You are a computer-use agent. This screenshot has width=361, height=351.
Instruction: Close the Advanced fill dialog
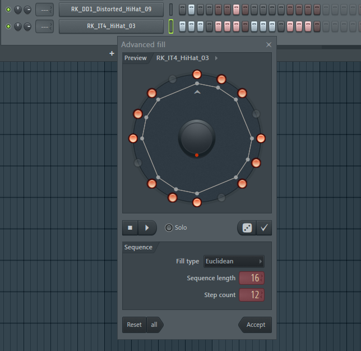[x=269, y=45]
